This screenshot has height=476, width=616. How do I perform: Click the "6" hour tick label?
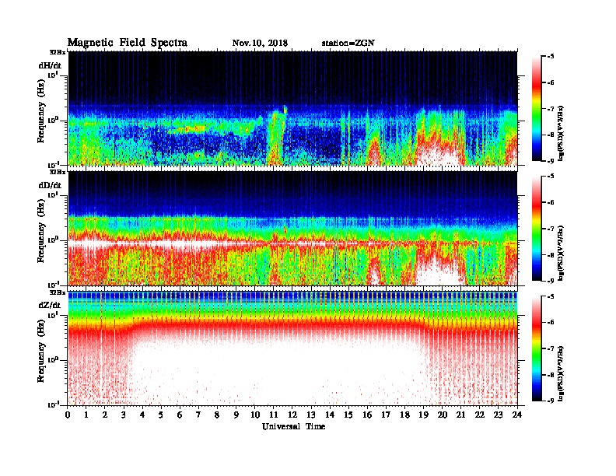tap(180, 415)
